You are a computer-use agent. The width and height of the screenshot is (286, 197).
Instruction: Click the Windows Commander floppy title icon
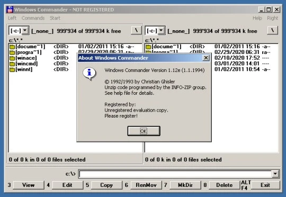pyautogui.click(x=10, y=10)
